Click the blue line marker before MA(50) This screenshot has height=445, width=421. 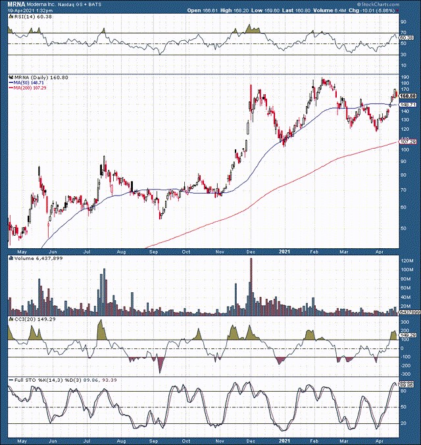coord(11,82)
